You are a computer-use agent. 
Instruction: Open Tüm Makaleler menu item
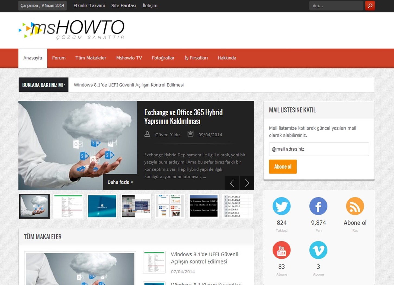91,58
